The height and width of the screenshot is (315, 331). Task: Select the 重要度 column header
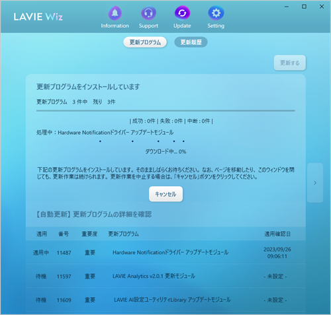pyautogui.click(x=89, y=234)
